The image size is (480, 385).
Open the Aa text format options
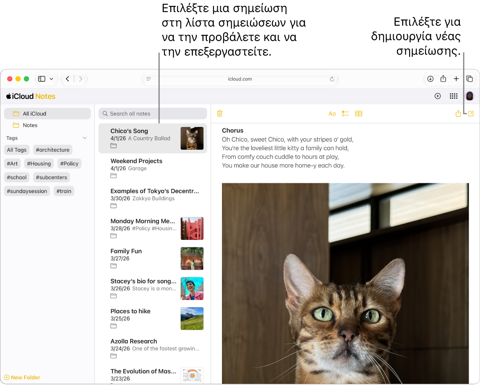(332, 114)
